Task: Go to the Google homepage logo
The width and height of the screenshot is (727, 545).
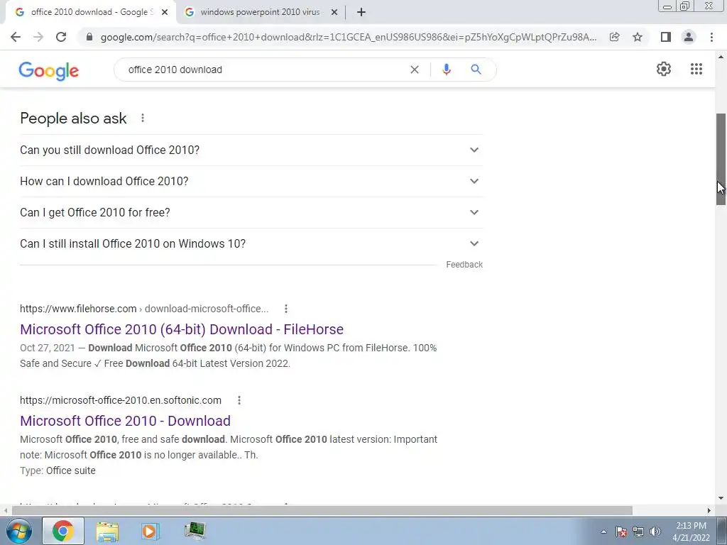Action: (49, 70)
